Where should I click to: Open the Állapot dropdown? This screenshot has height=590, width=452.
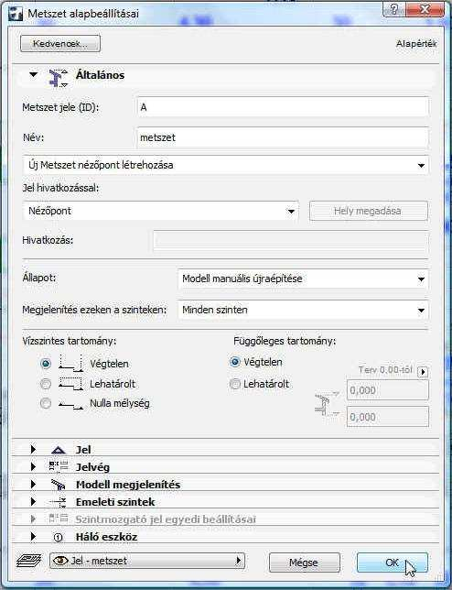point(303,279)
